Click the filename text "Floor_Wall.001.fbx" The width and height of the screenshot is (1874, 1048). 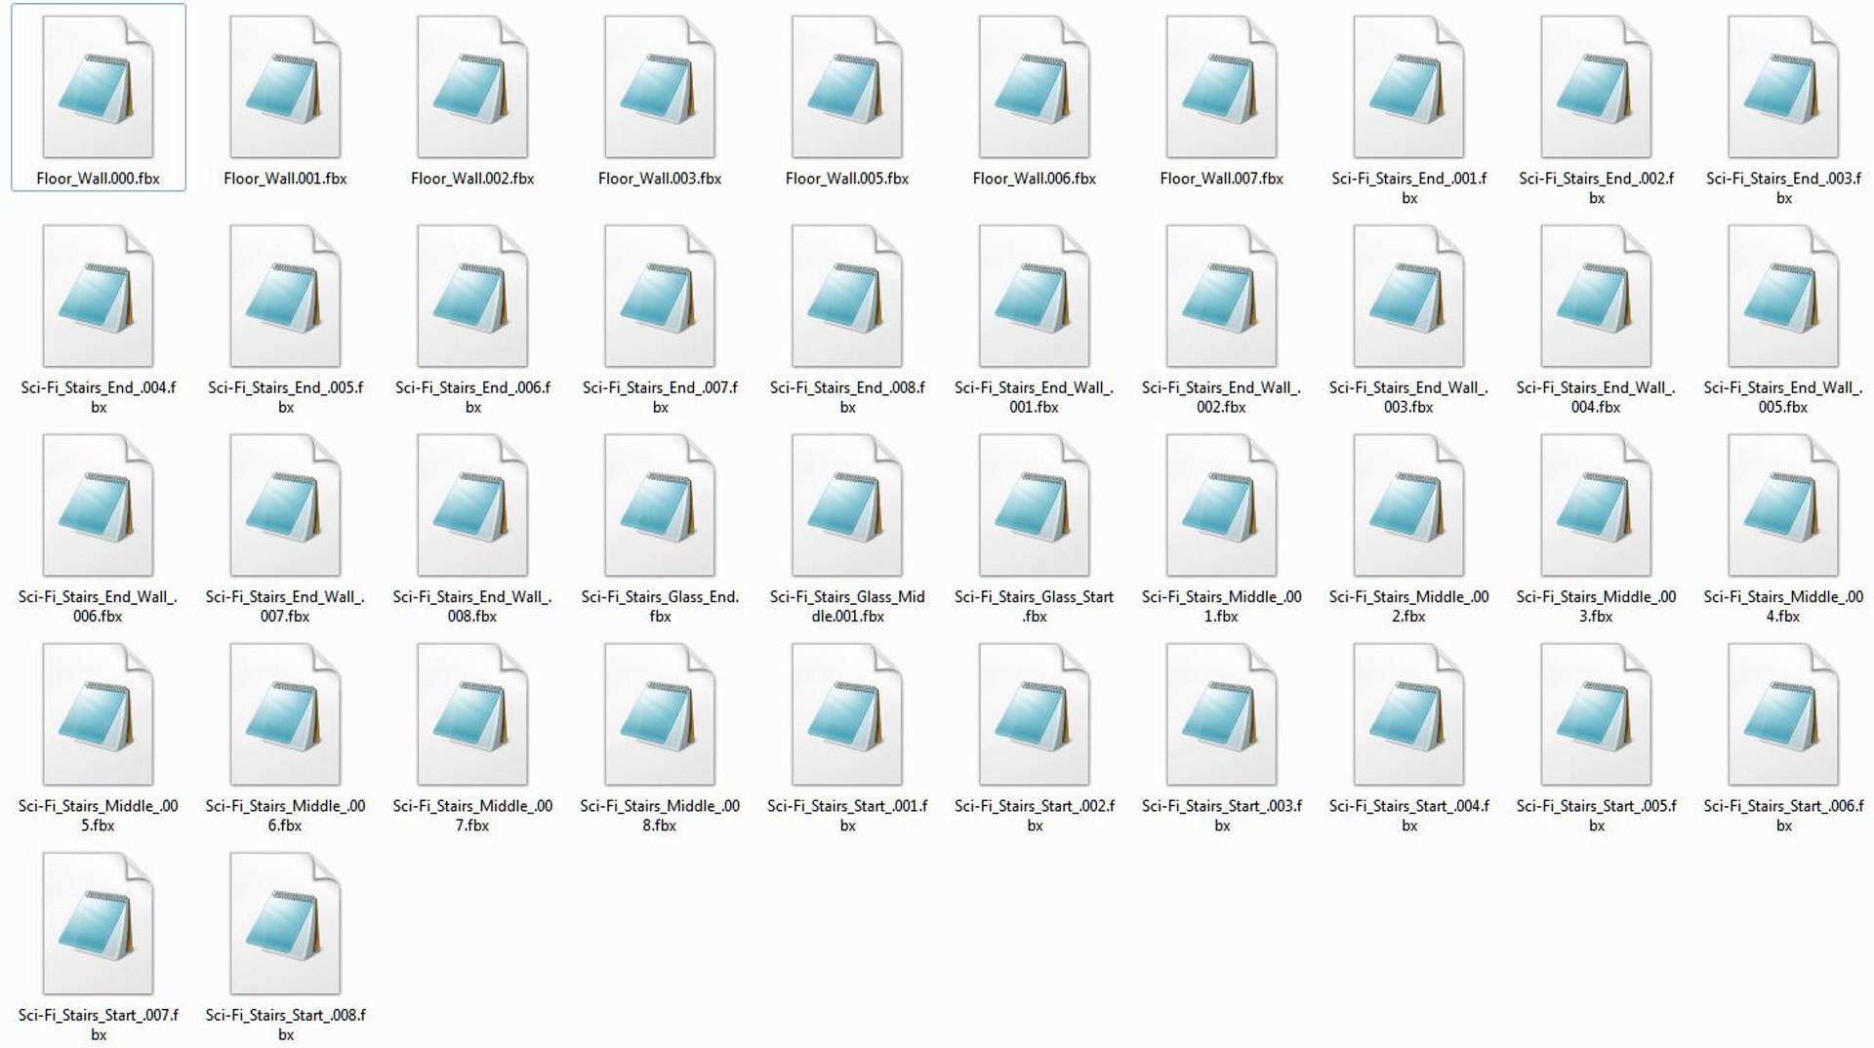point(285,179)
